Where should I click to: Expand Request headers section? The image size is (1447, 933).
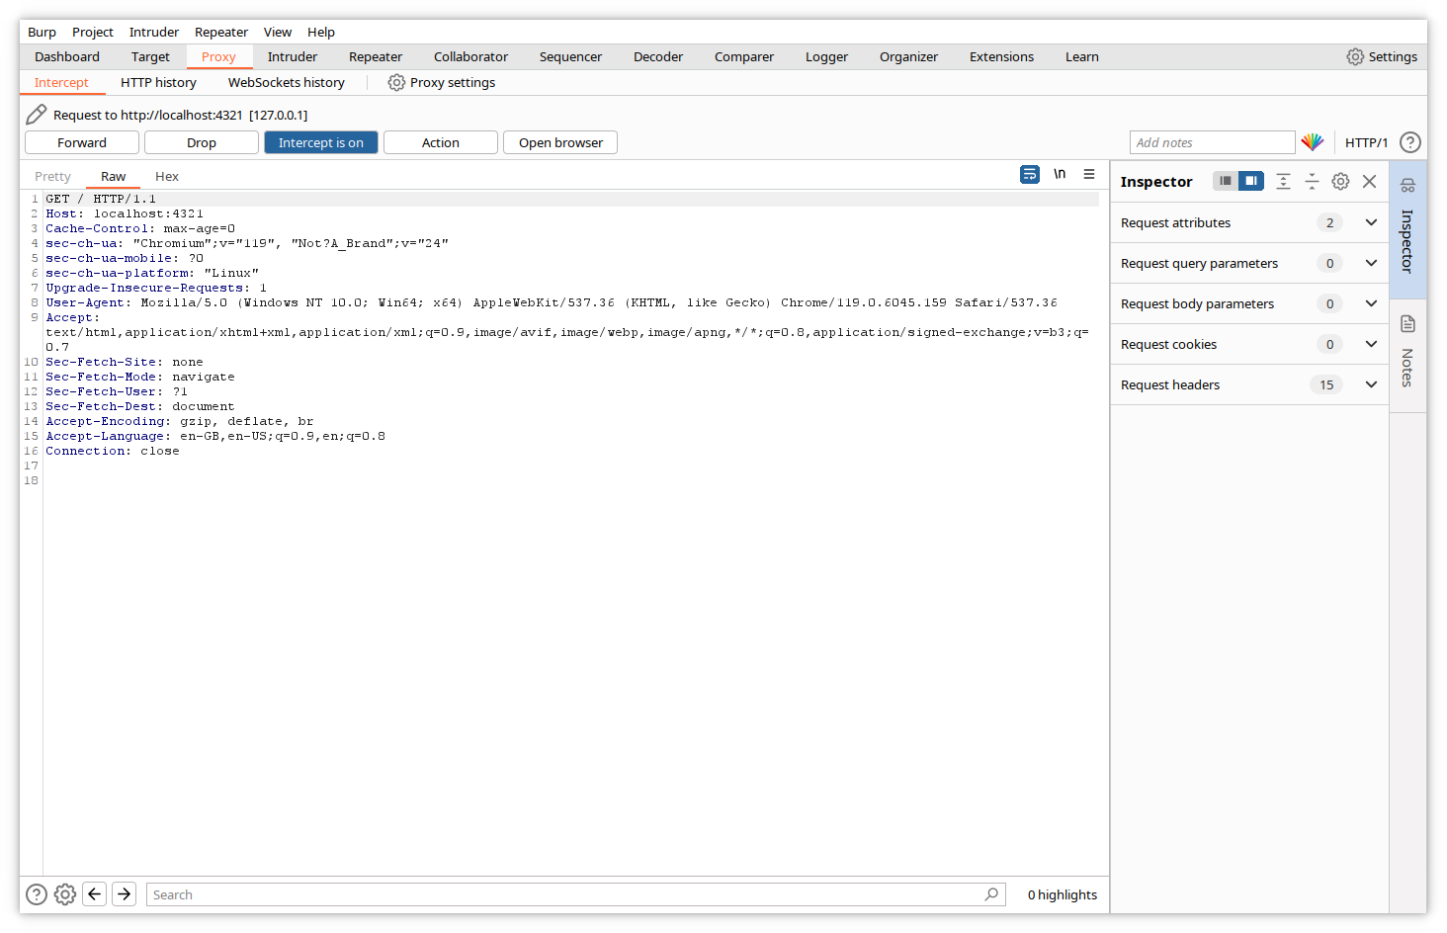pyautogui.click(x=1371, y=385)
